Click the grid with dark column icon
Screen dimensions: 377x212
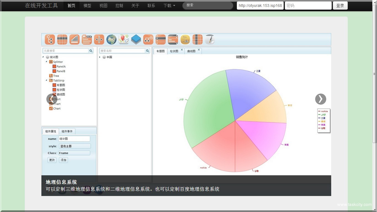point(197,39)
